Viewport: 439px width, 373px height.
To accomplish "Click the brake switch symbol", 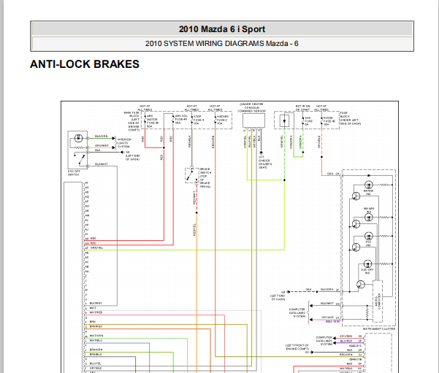I will [x=191, y=175].
